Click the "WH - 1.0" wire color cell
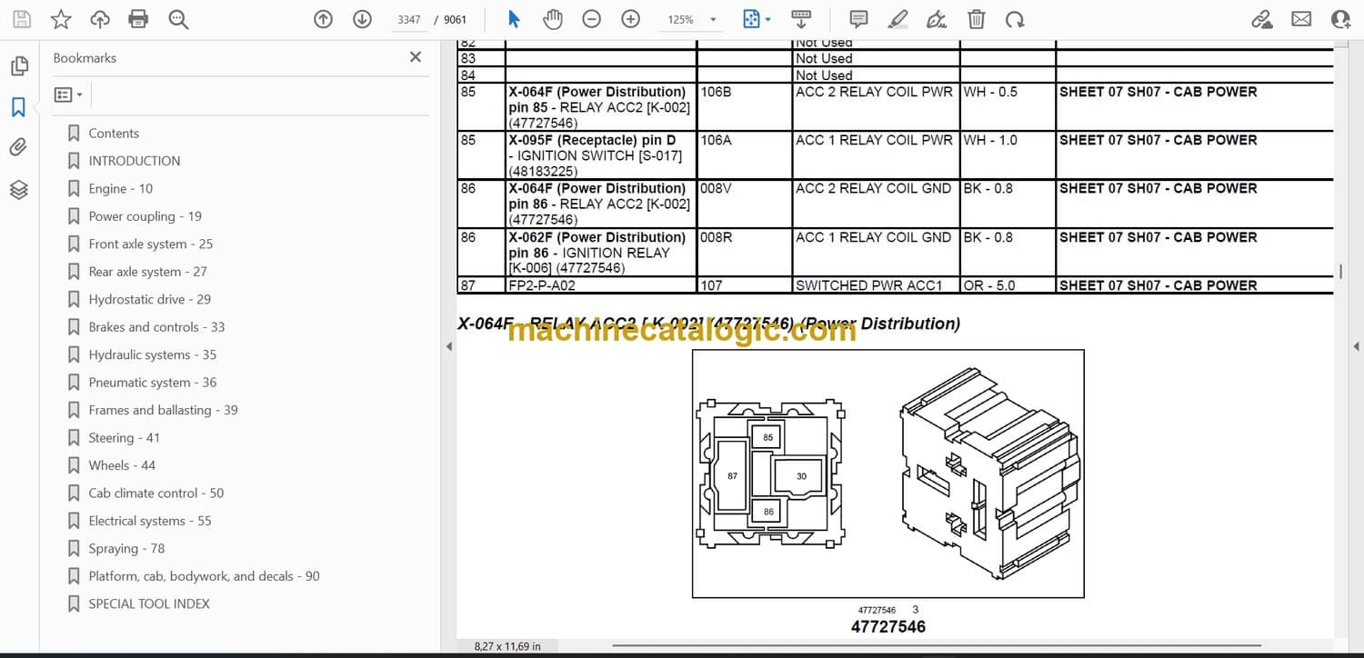 1008,156
